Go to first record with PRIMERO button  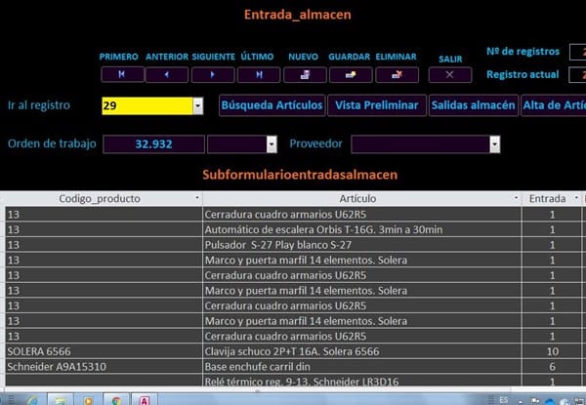[122, 74]
